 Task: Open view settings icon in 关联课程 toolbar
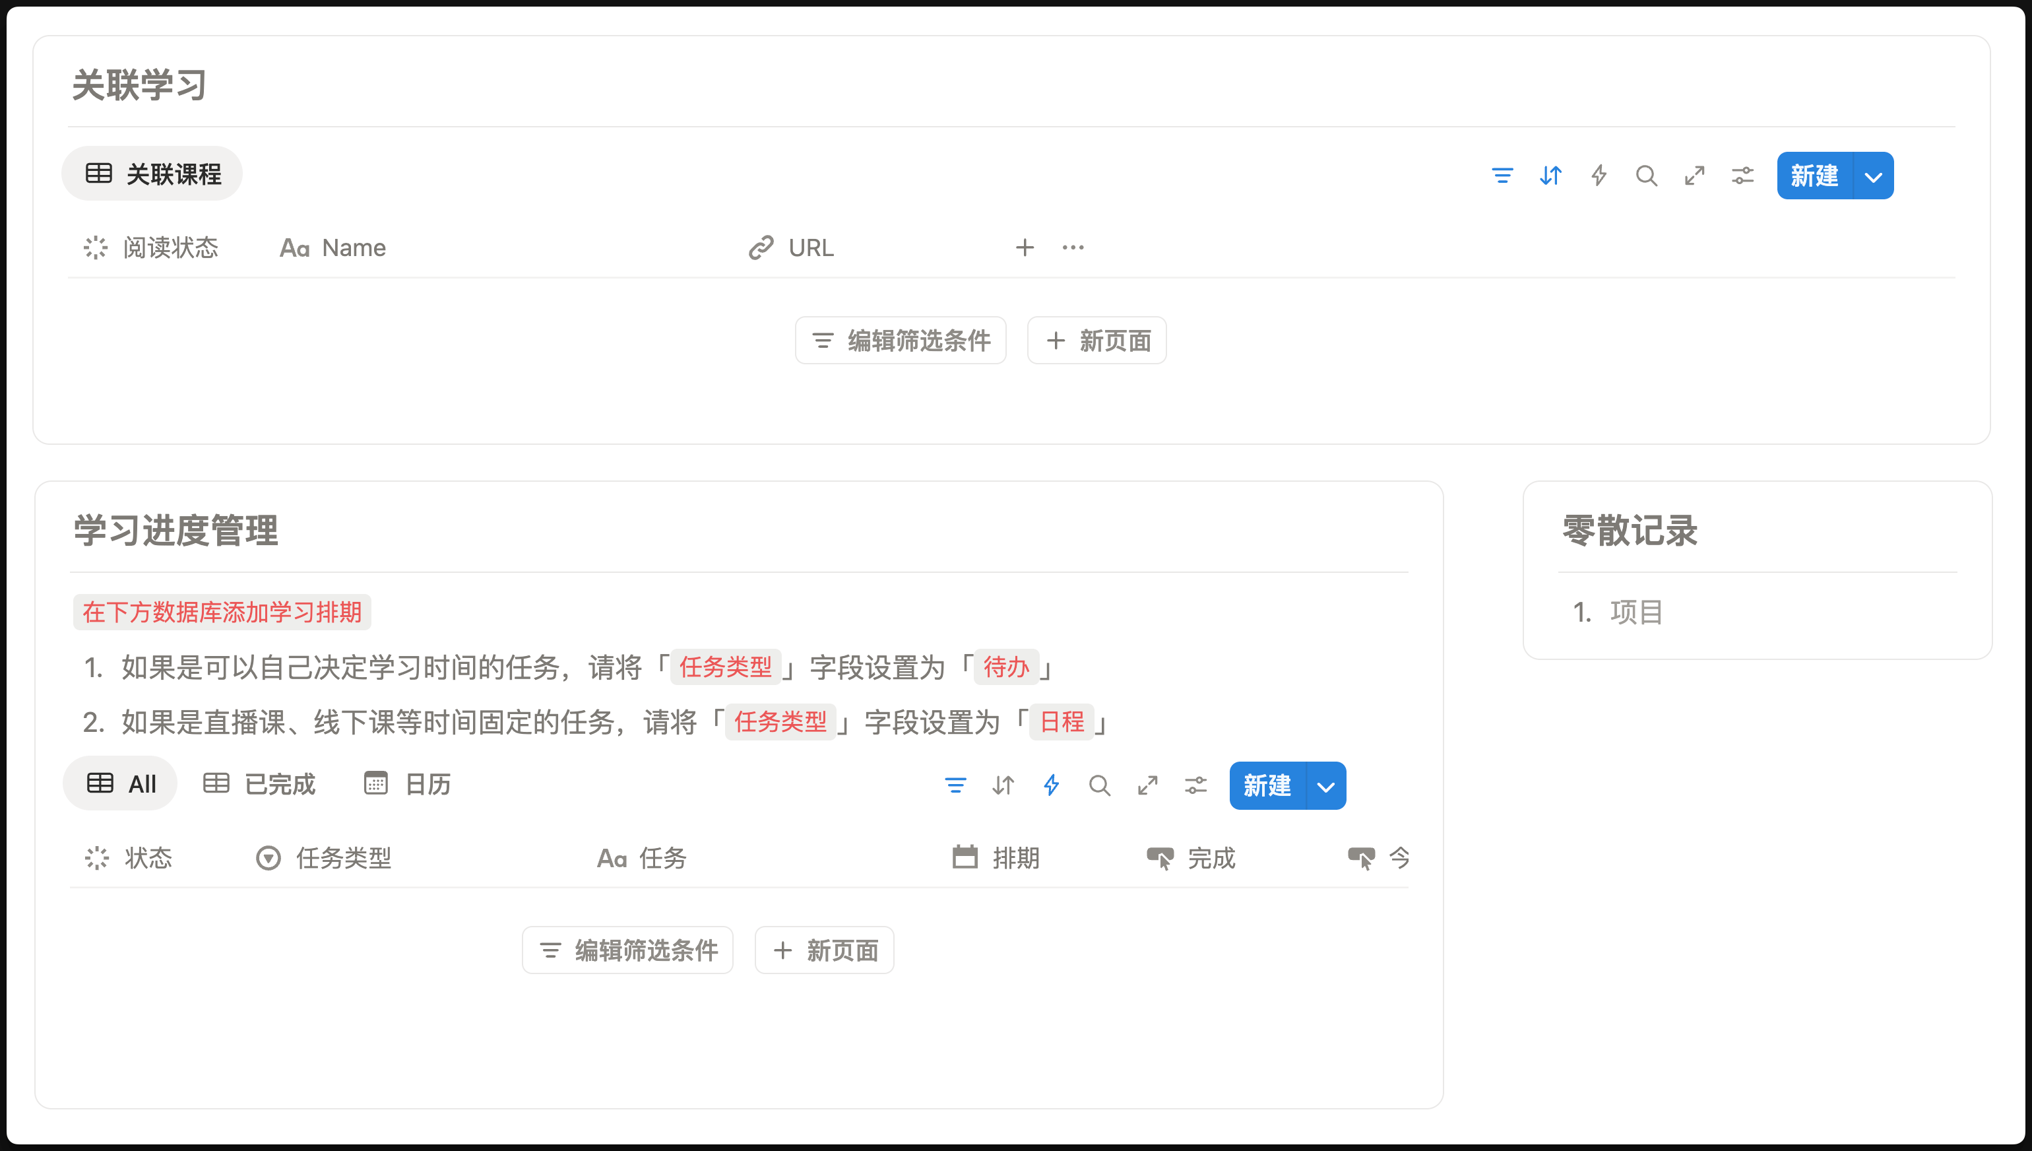[1743, 176]
